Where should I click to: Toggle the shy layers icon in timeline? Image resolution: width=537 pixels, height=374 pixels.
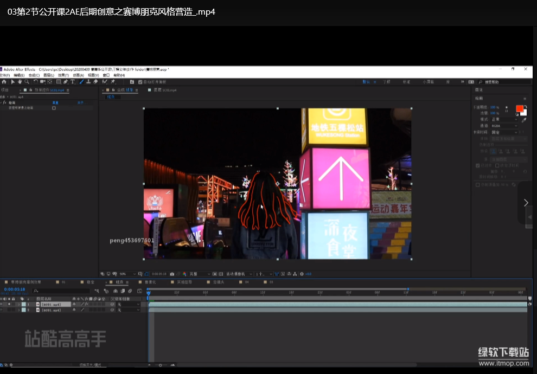pos(116,291)
